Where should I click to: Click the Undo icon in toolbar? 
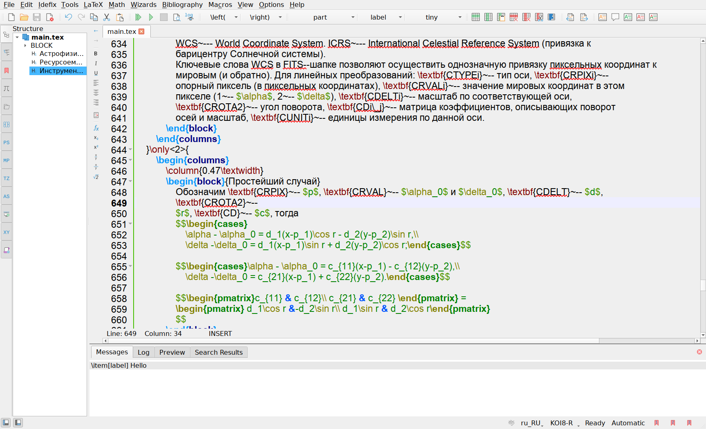tap(68, 17)
